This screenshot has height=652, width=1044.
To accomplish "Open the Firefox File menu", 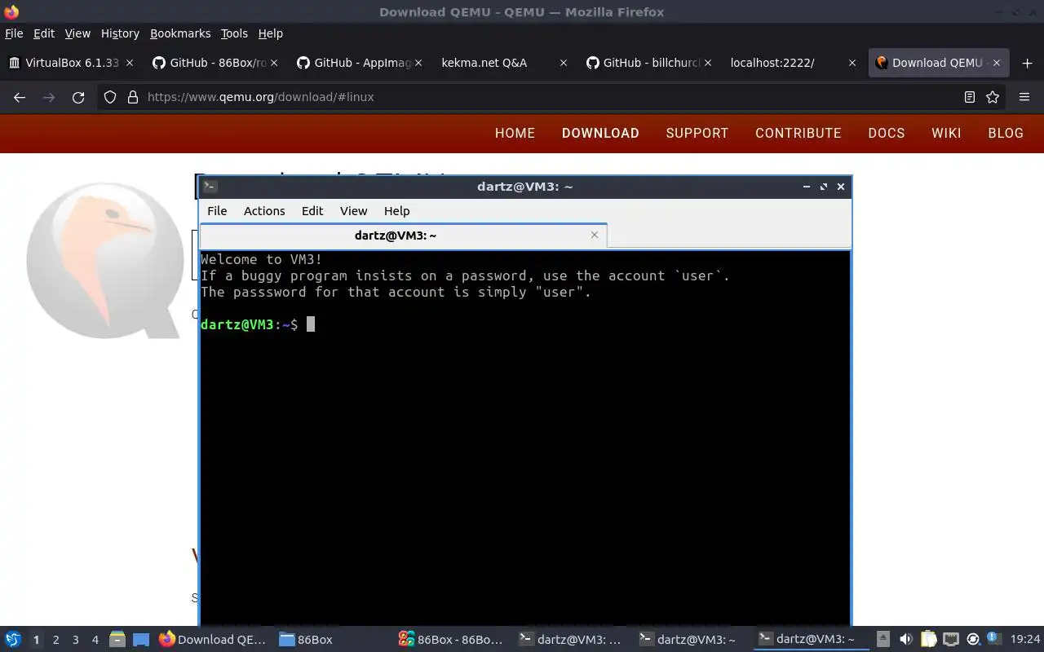I will pos(14,33).
